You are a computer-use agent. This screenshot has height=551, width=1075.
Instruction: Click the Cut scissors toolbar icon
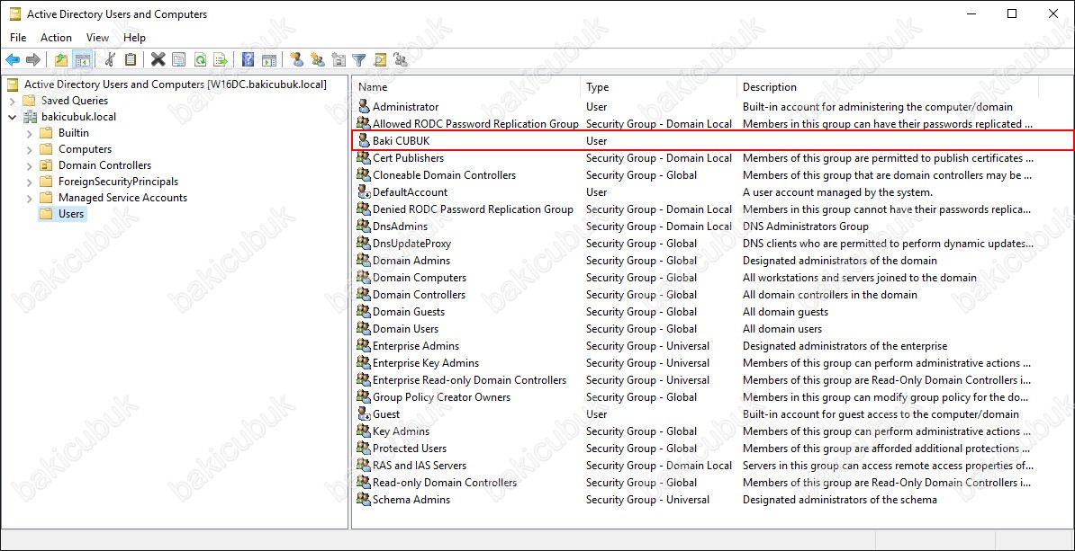[110, 60]
